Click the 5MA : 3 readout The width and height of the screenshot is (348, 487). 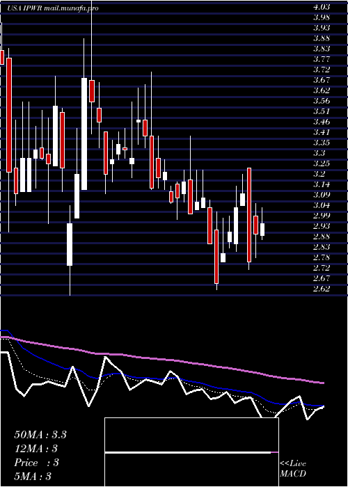click(x=33, y=476)
